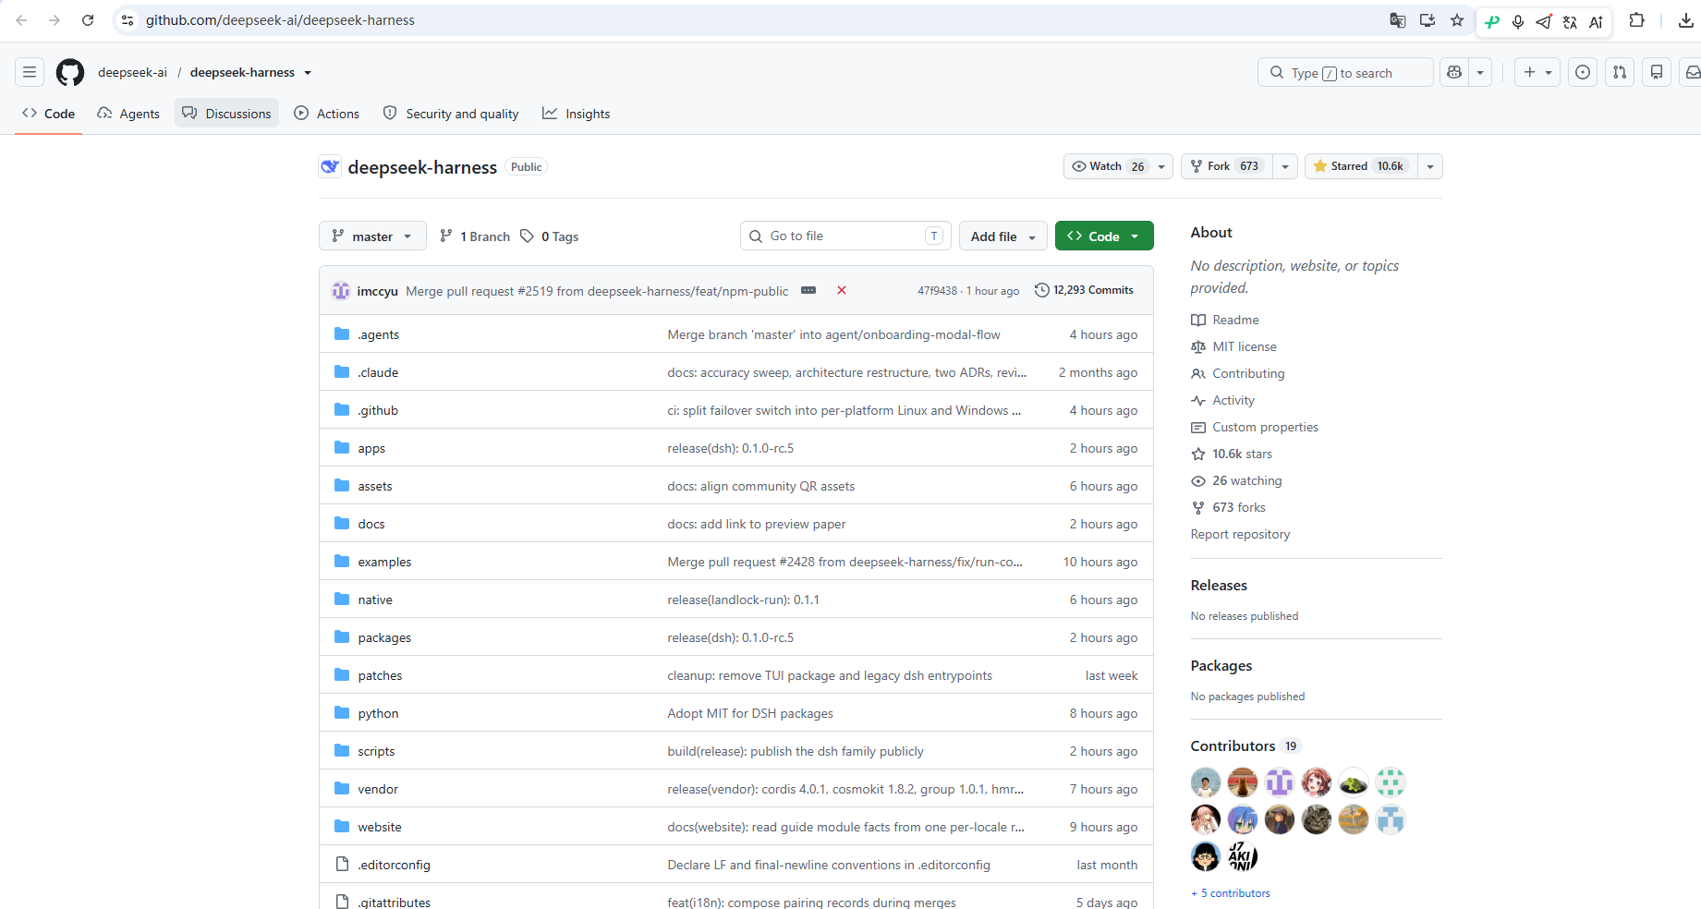This screenshot has height=909, width=1701.
Task: Click the microphone extension icon
Action: click(x=1518, y=21)
